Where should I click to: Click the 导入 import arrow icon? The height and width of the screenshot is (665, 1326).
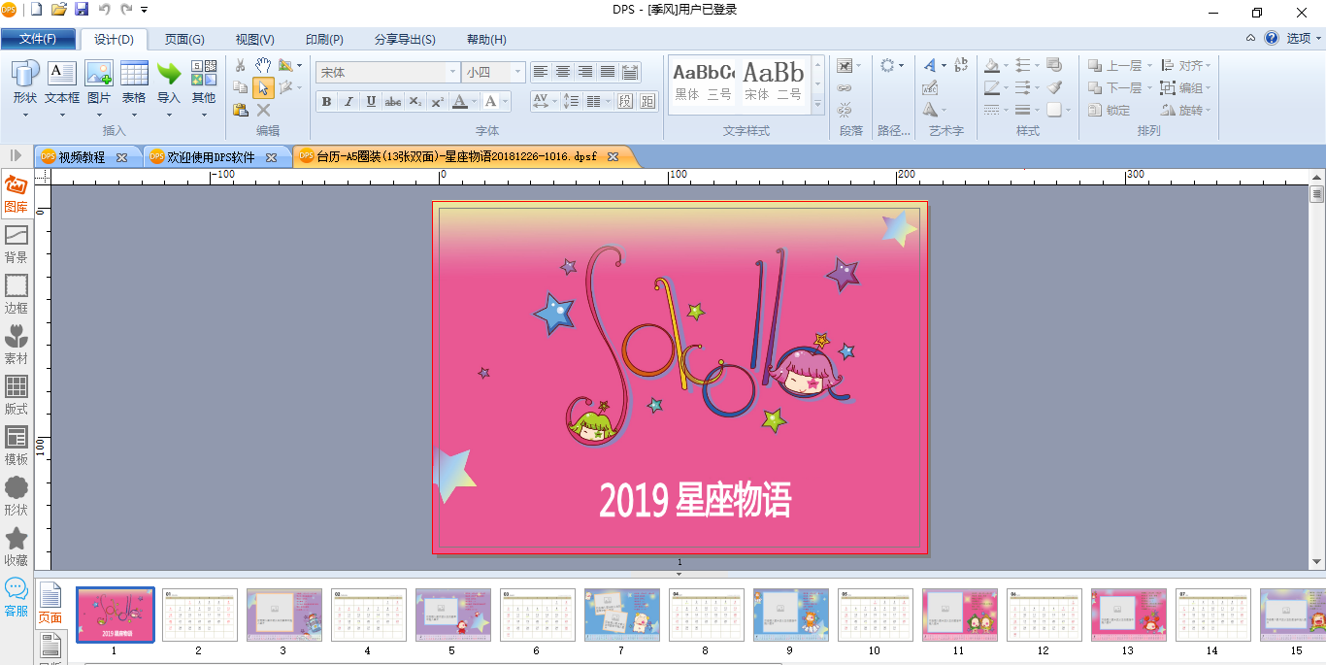tap(169, 74)
